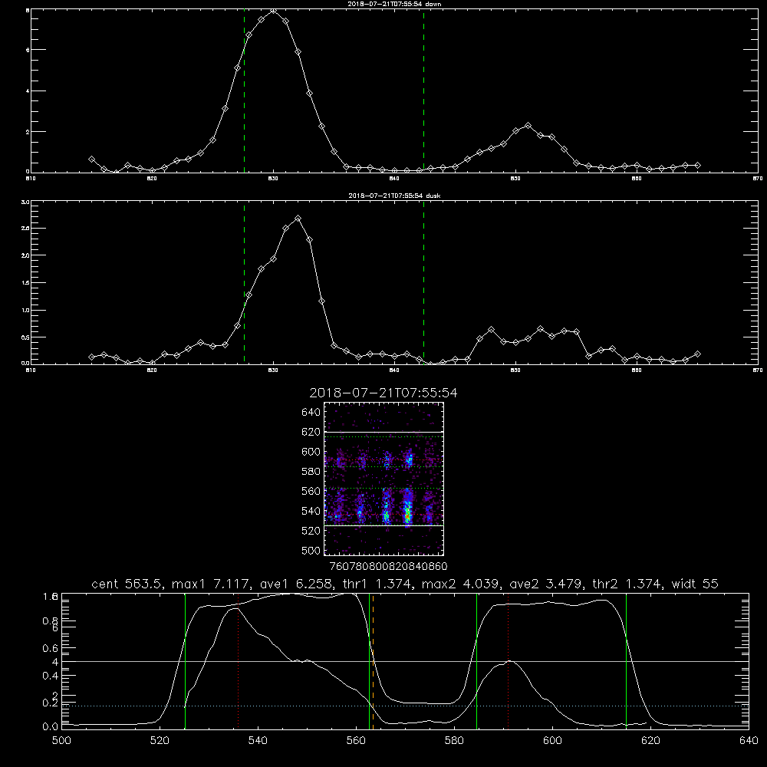Click y-axis label 2.0 on the dusk plot
The height and width of the screenshot is (767, 767).
coord(26,255)
